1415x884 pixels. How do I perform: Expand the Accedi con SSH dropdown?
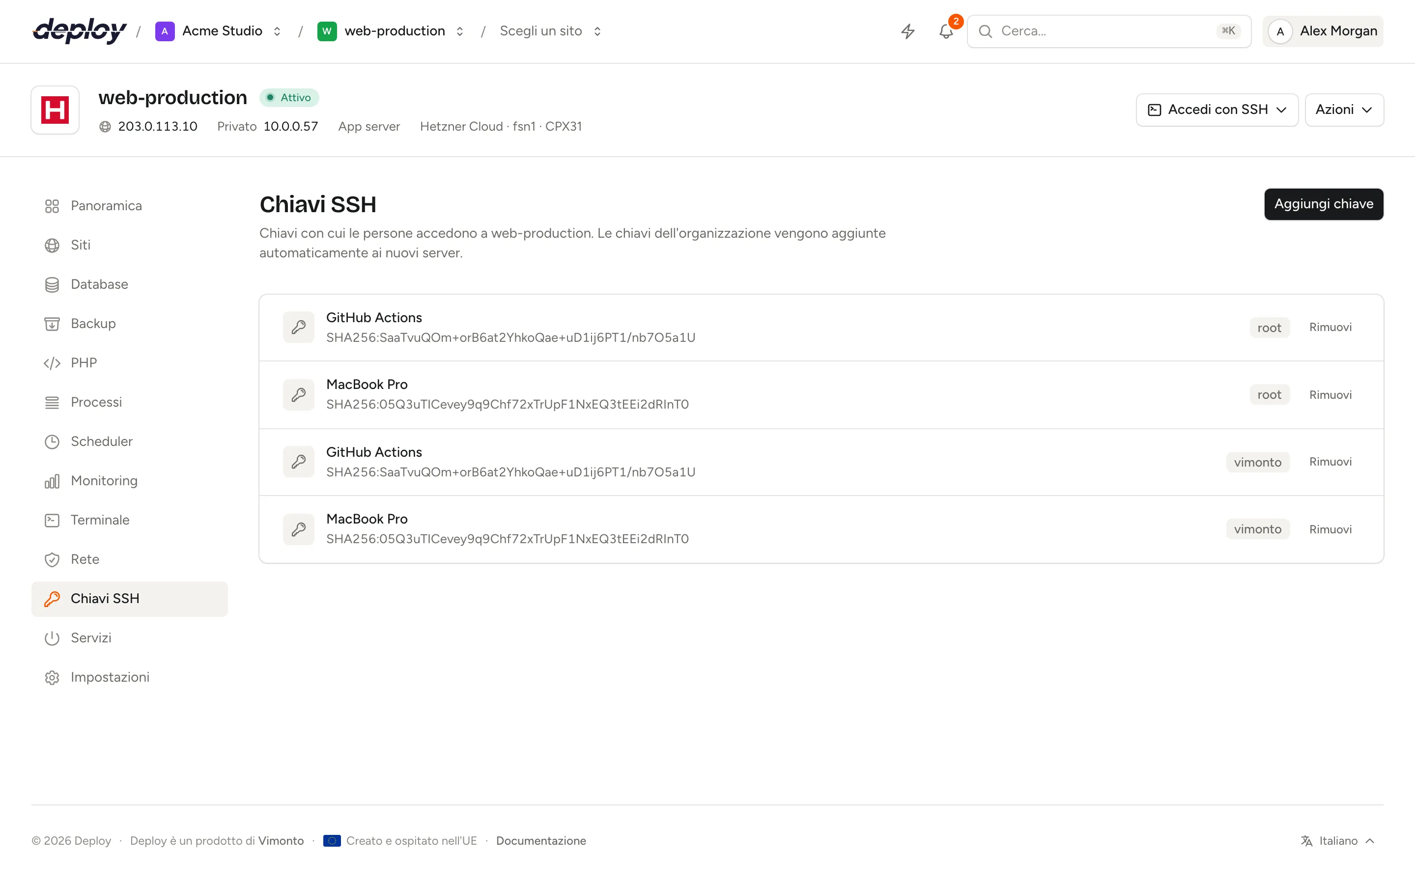tap(1217, 110)
